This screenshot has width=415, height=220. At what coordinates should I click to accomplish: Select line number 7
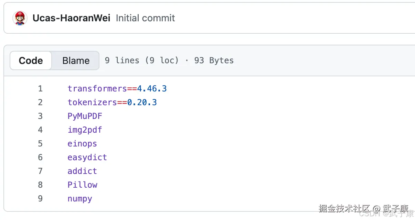[40, 171]
